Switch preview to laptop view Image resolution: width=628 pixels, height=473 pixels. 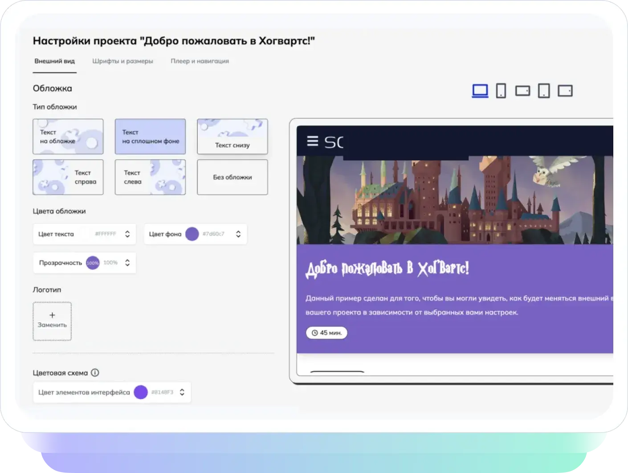click(480, 91)
